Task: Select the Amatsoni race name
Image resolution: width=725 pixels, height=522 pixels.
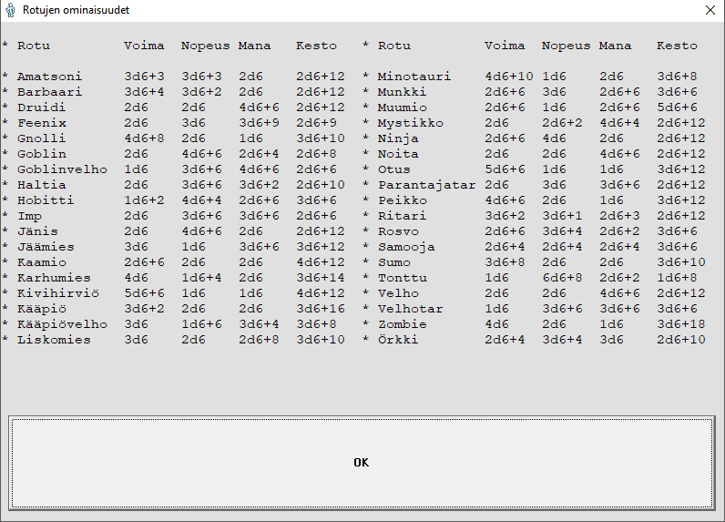Action: click(50, 77)
